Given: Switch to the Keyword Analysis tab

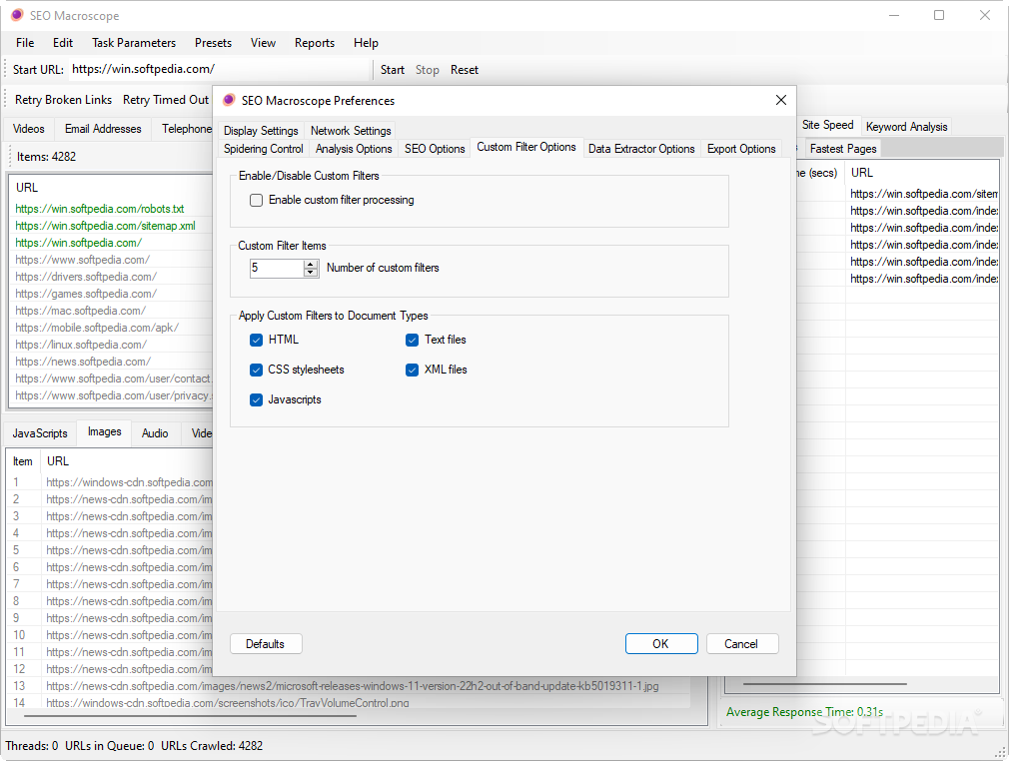Looking at the screenshot, I should [906, 127].
